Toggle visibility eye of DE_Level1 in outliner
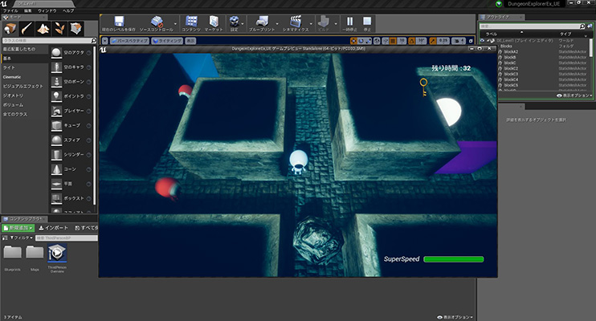 482,39
